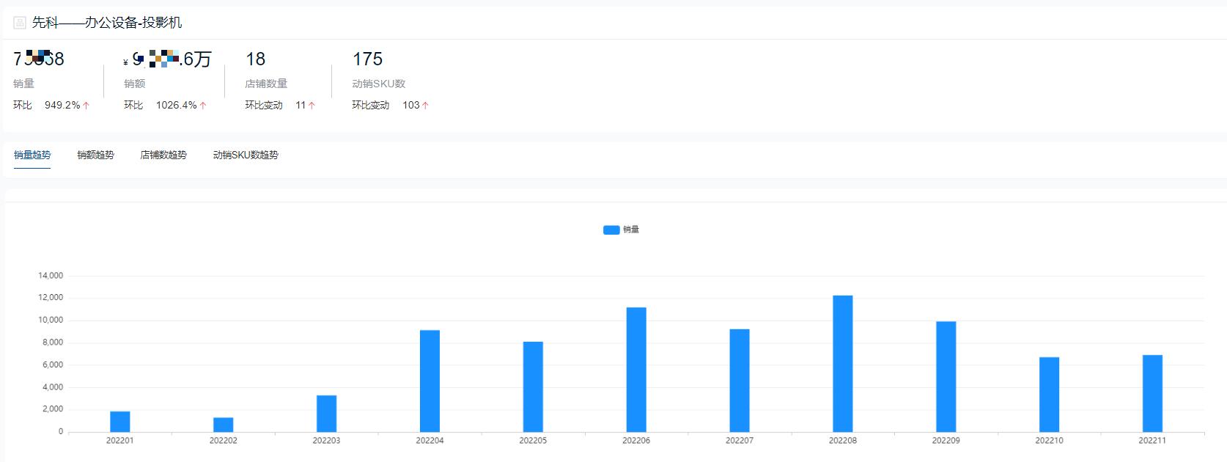Click the 202209 sales bar
Screen dimensions: 1227x462
coord(946,377)
